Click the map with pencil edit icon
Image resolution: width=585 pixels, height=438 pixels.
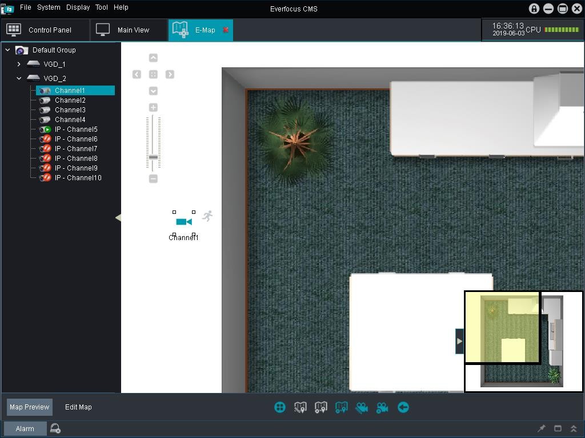[x=300, y=407]
